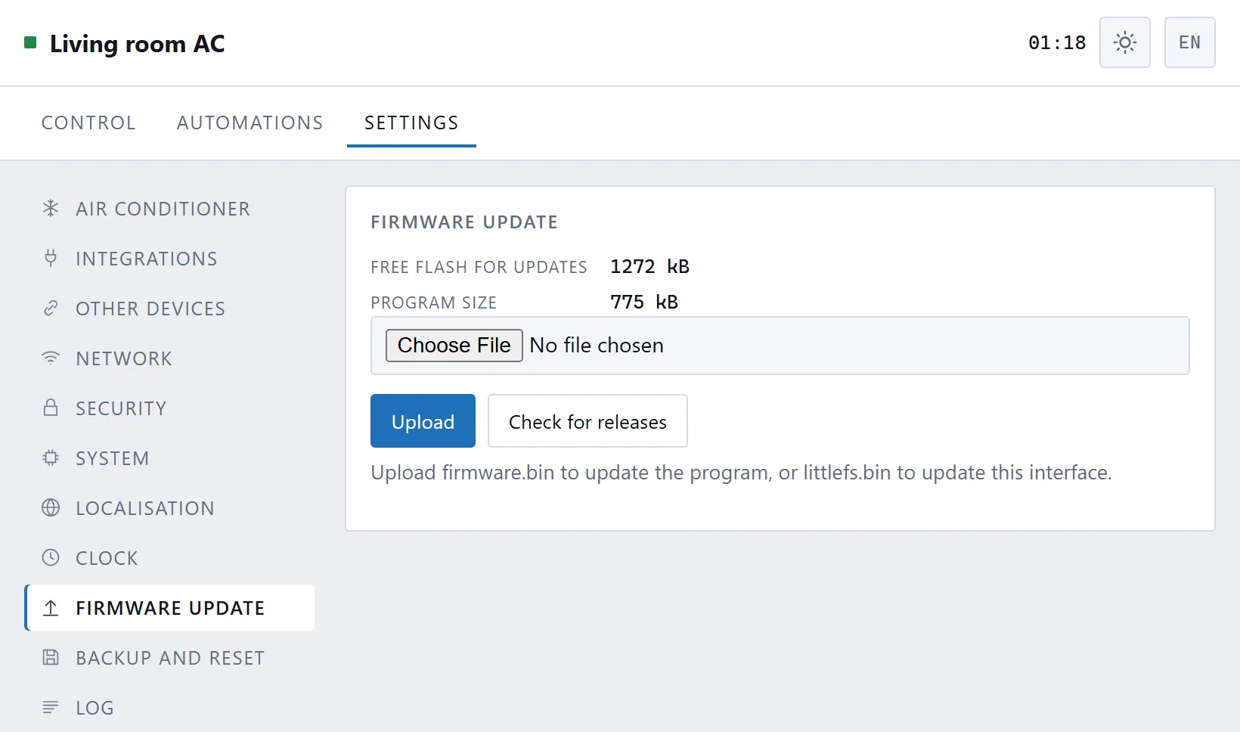Select Firmware Update in sidebar
The width and height of the screenshot is (1240, 732).
tap(170, 607)
